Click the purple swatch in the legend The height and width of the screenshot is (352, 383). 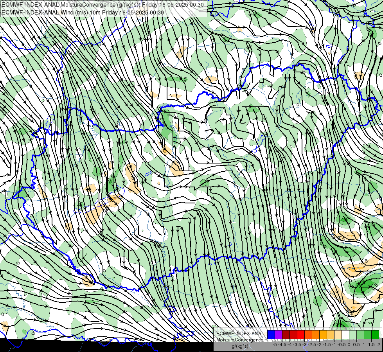coord(279,334)
